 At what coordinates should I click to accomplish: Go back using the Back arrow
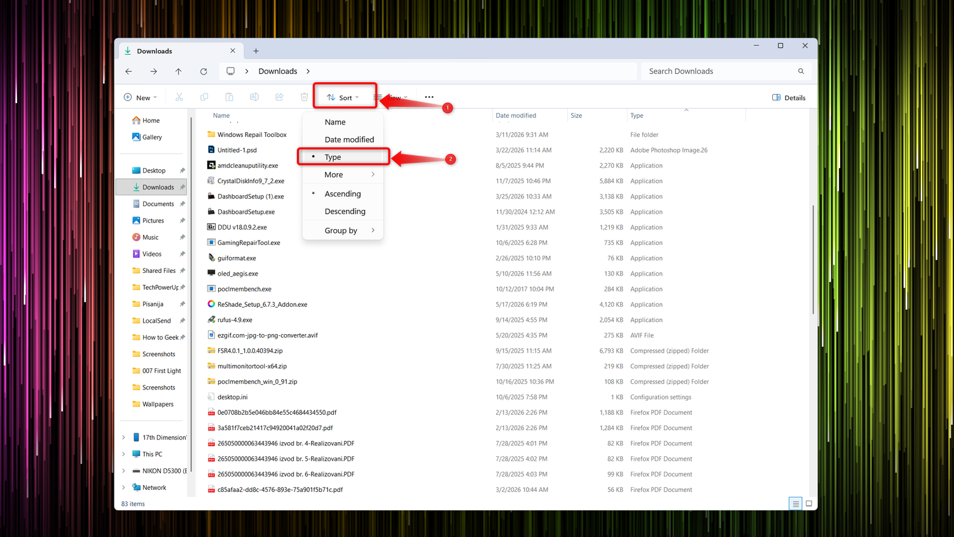(x=128, y=71)
